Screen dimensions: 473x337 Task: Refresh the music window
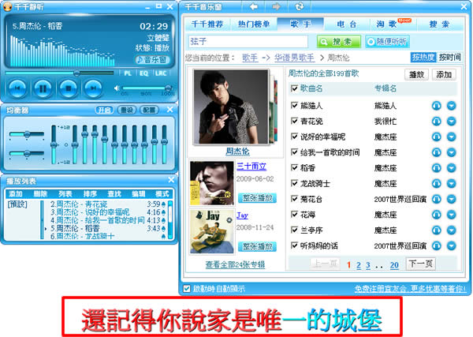pyautogui.click(x=300, y=6)
